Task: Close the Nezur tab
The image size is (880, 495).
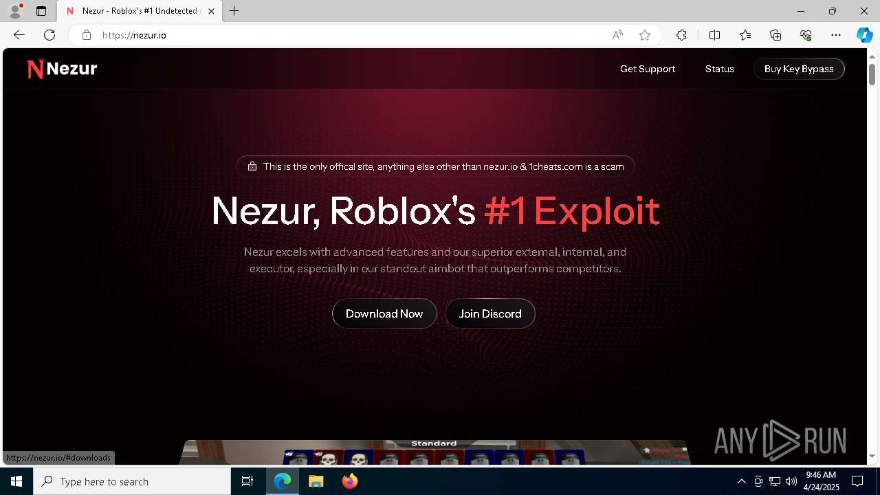Action: [211, 11]
